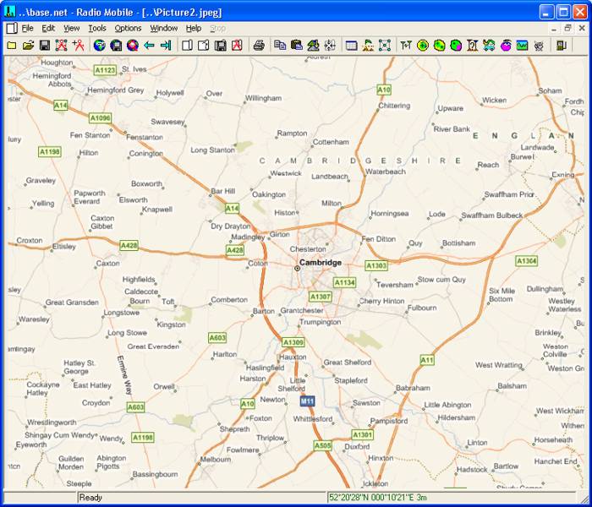Click the A1301 road label

coord(363,434)
